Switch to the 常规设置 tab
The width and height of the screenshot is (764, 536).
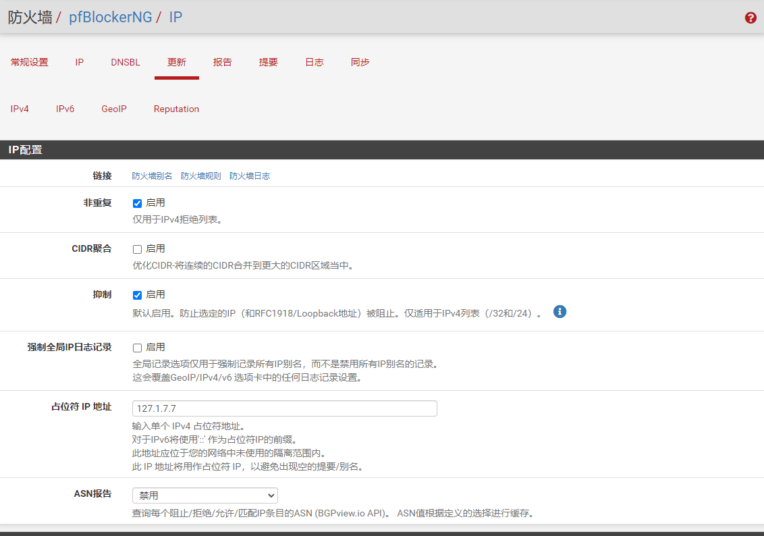tap(30, 62)
